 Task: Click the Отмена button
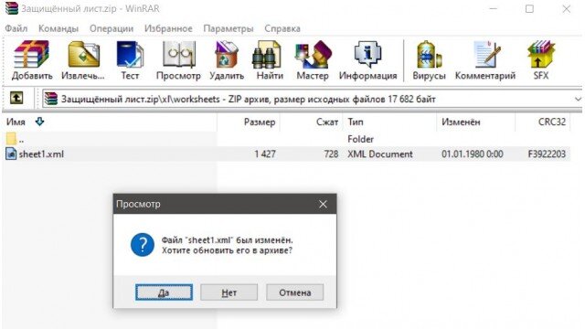pos(294,292)
